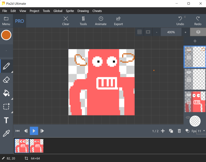
Task: Select the Eraser tool
Action: (x=6, y=80)
